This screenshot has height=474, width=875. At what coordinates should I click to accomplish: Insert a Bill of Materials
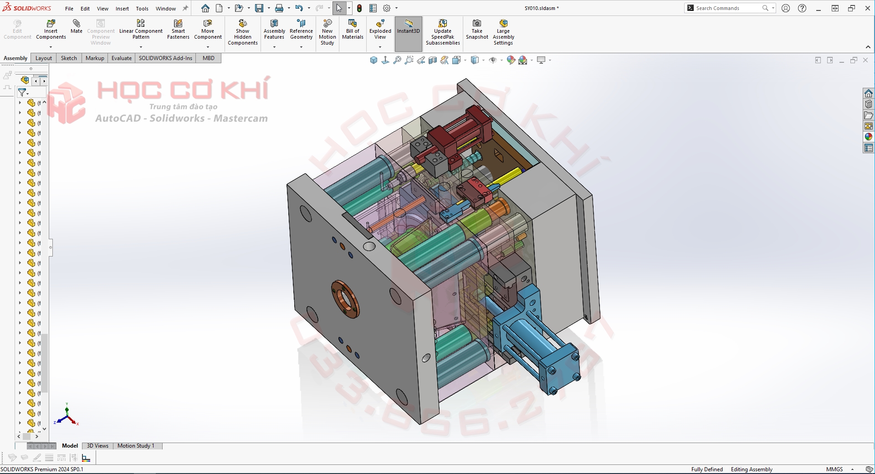[353, 30]
